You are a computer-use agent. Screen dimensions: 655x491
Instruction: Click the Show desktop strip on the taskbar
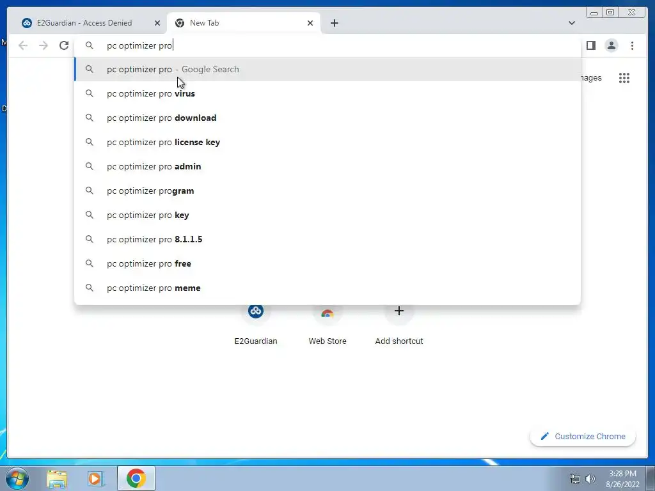tap(651, 478)
